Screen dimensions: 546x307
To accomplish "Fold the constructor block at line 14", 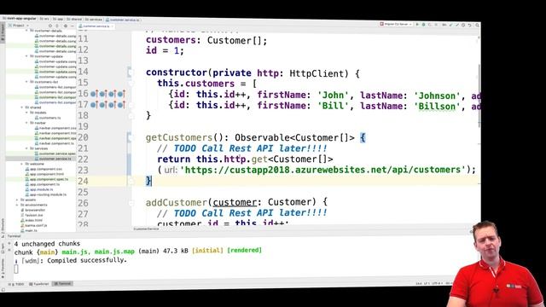I will 130,72.
